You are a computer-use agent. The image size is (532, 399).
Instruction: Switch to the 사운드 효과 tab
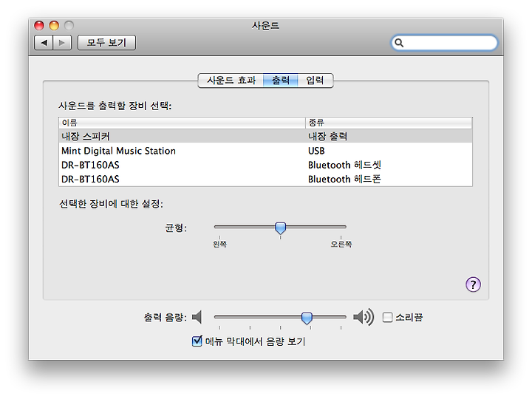[x=231, y=81]
